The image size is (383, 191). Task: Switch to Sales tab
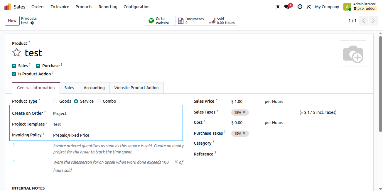coord(69,88)
